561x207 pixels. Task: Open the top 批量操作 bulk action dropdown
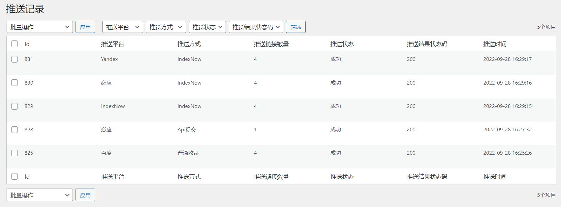(x=40, y=27)
